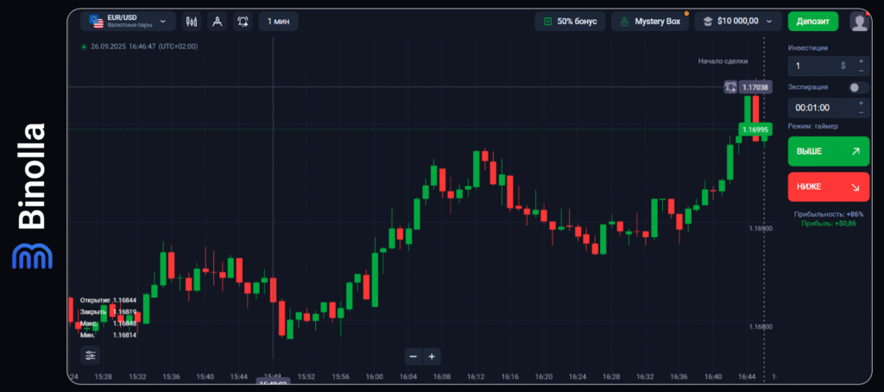The height and width of the screenshot is (392, 884).
Task: Increase investment amount with plus stepper
Action: click(861, 60)
